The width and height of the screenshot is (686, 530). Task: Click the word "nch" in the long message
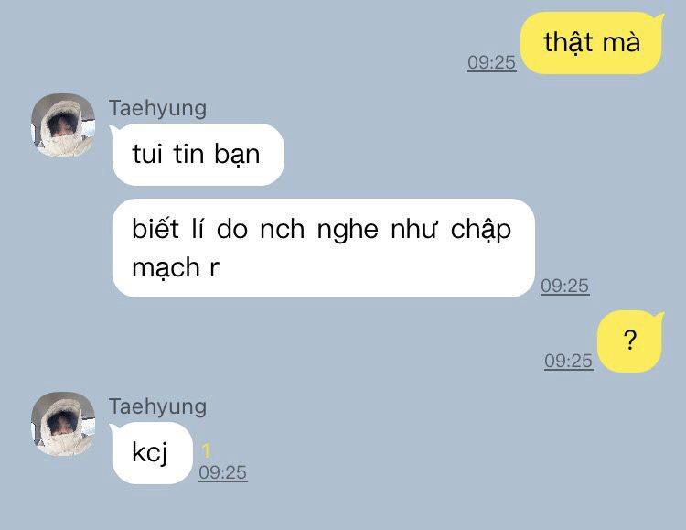coord(283,229)
